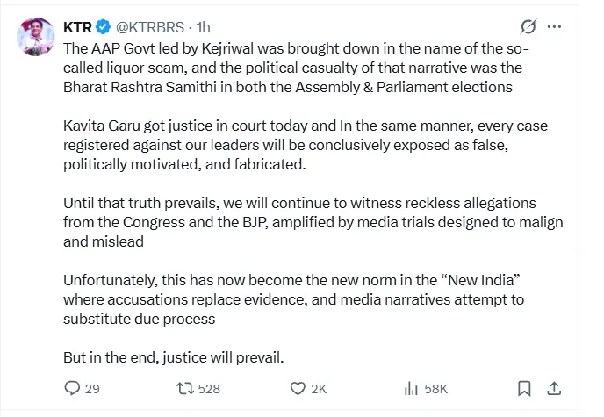Click the 528 reposts count
Viewport: 604px width, 417px height.
(x=209, y=388)
